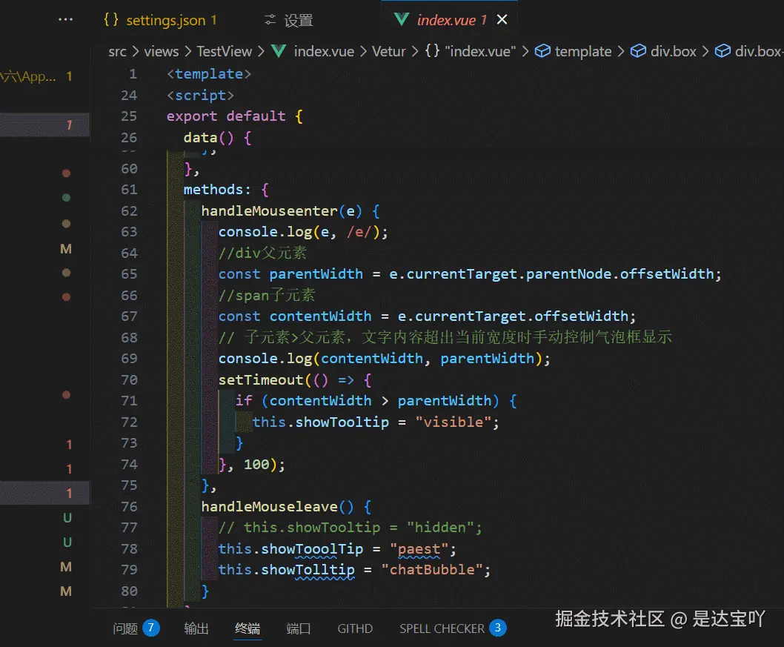Close the index.vue tab
Viewport: 784px width, 647px height.
[x=502, y=20]
